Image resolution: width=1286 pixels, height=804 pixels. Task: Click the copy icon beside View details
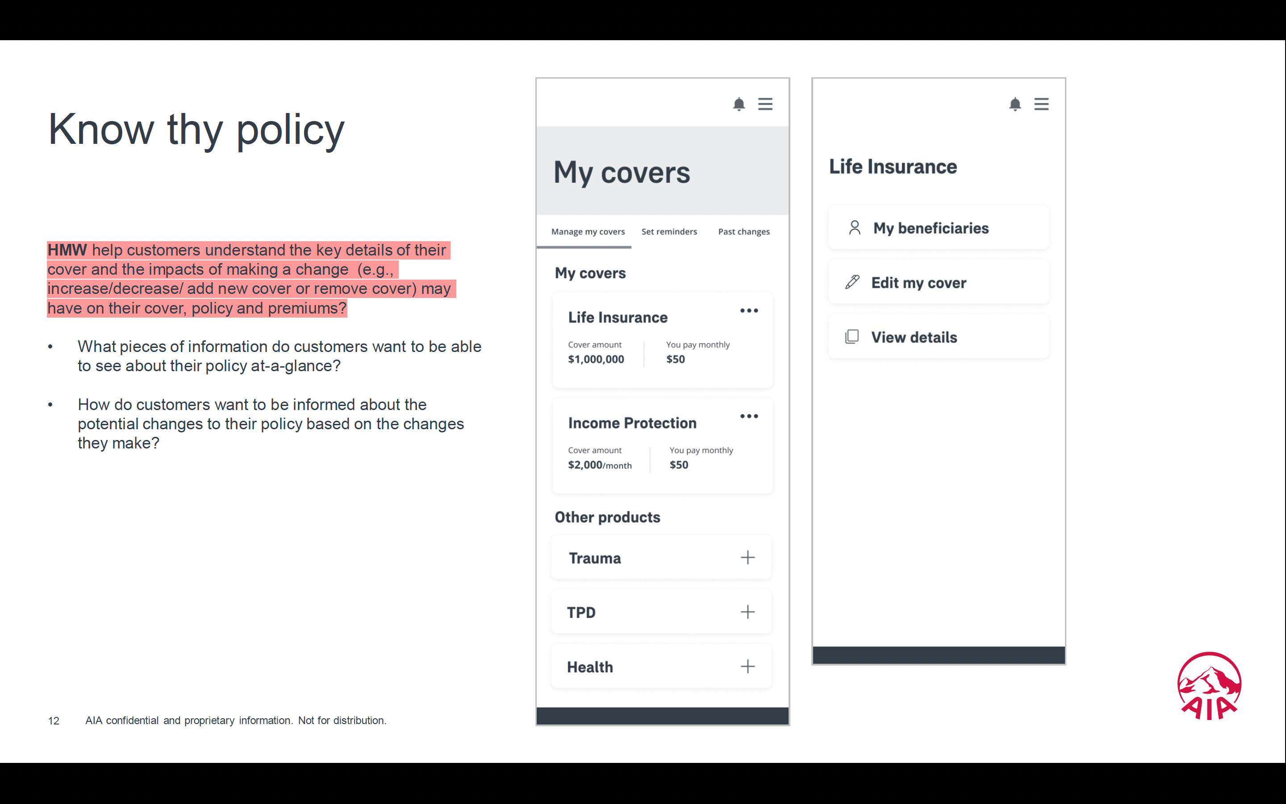[852, 337]
